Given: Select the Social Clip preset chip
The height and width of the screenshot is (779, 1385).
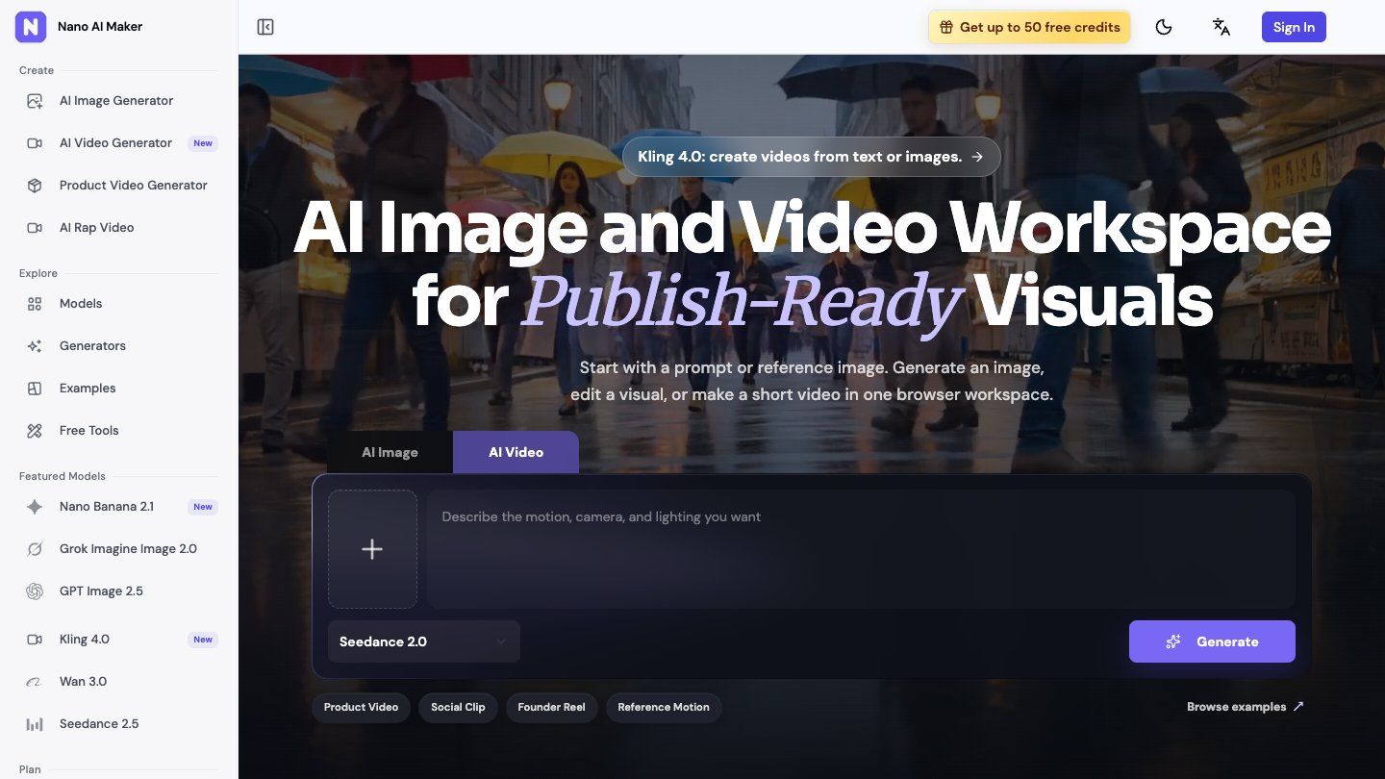Looking at the screenshot, I should pos(458,707).
